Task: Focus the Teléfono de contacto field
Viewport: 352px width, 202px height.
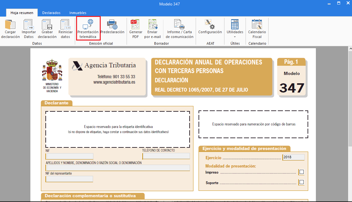Action: 166,156
